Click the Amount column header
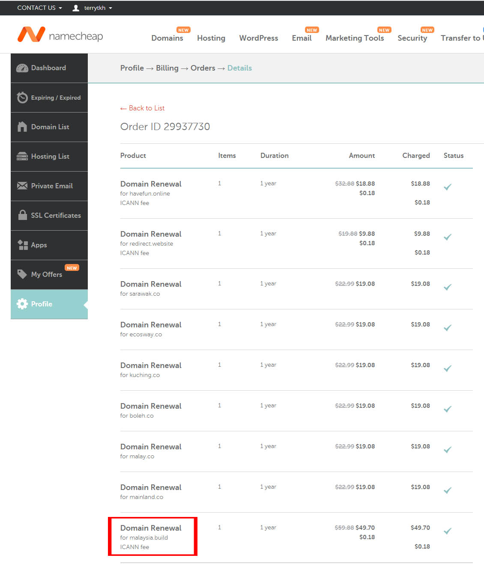 362,156
